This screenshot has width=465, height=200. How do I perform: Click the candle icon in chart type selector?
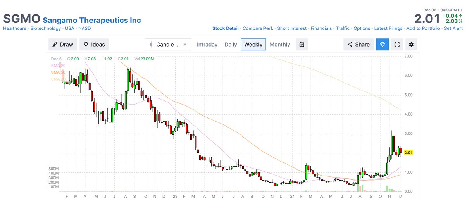(x=151, y=45)
